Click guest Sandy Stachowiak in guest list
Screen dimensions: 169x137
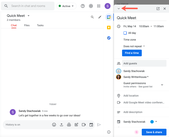coord(134,71)
